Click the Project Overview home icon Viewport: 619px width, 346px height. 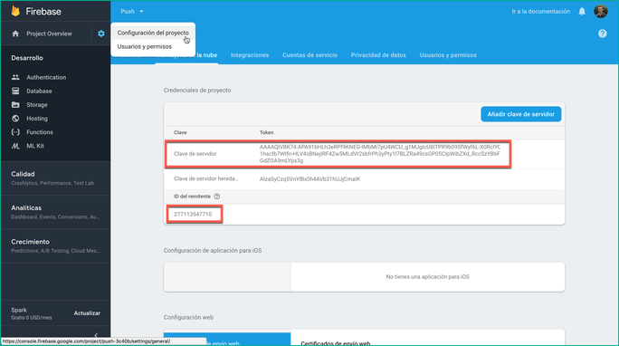15,34
